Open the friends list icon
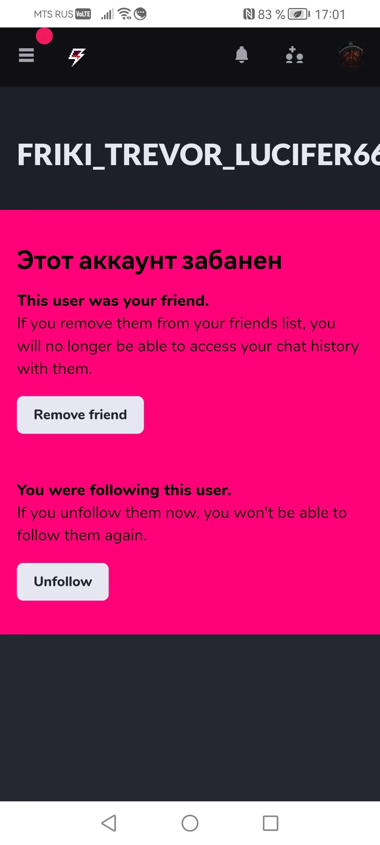Image resolution: width=380 pixels, height=845 pixels. pyautogui.click(x=294, y=55)
